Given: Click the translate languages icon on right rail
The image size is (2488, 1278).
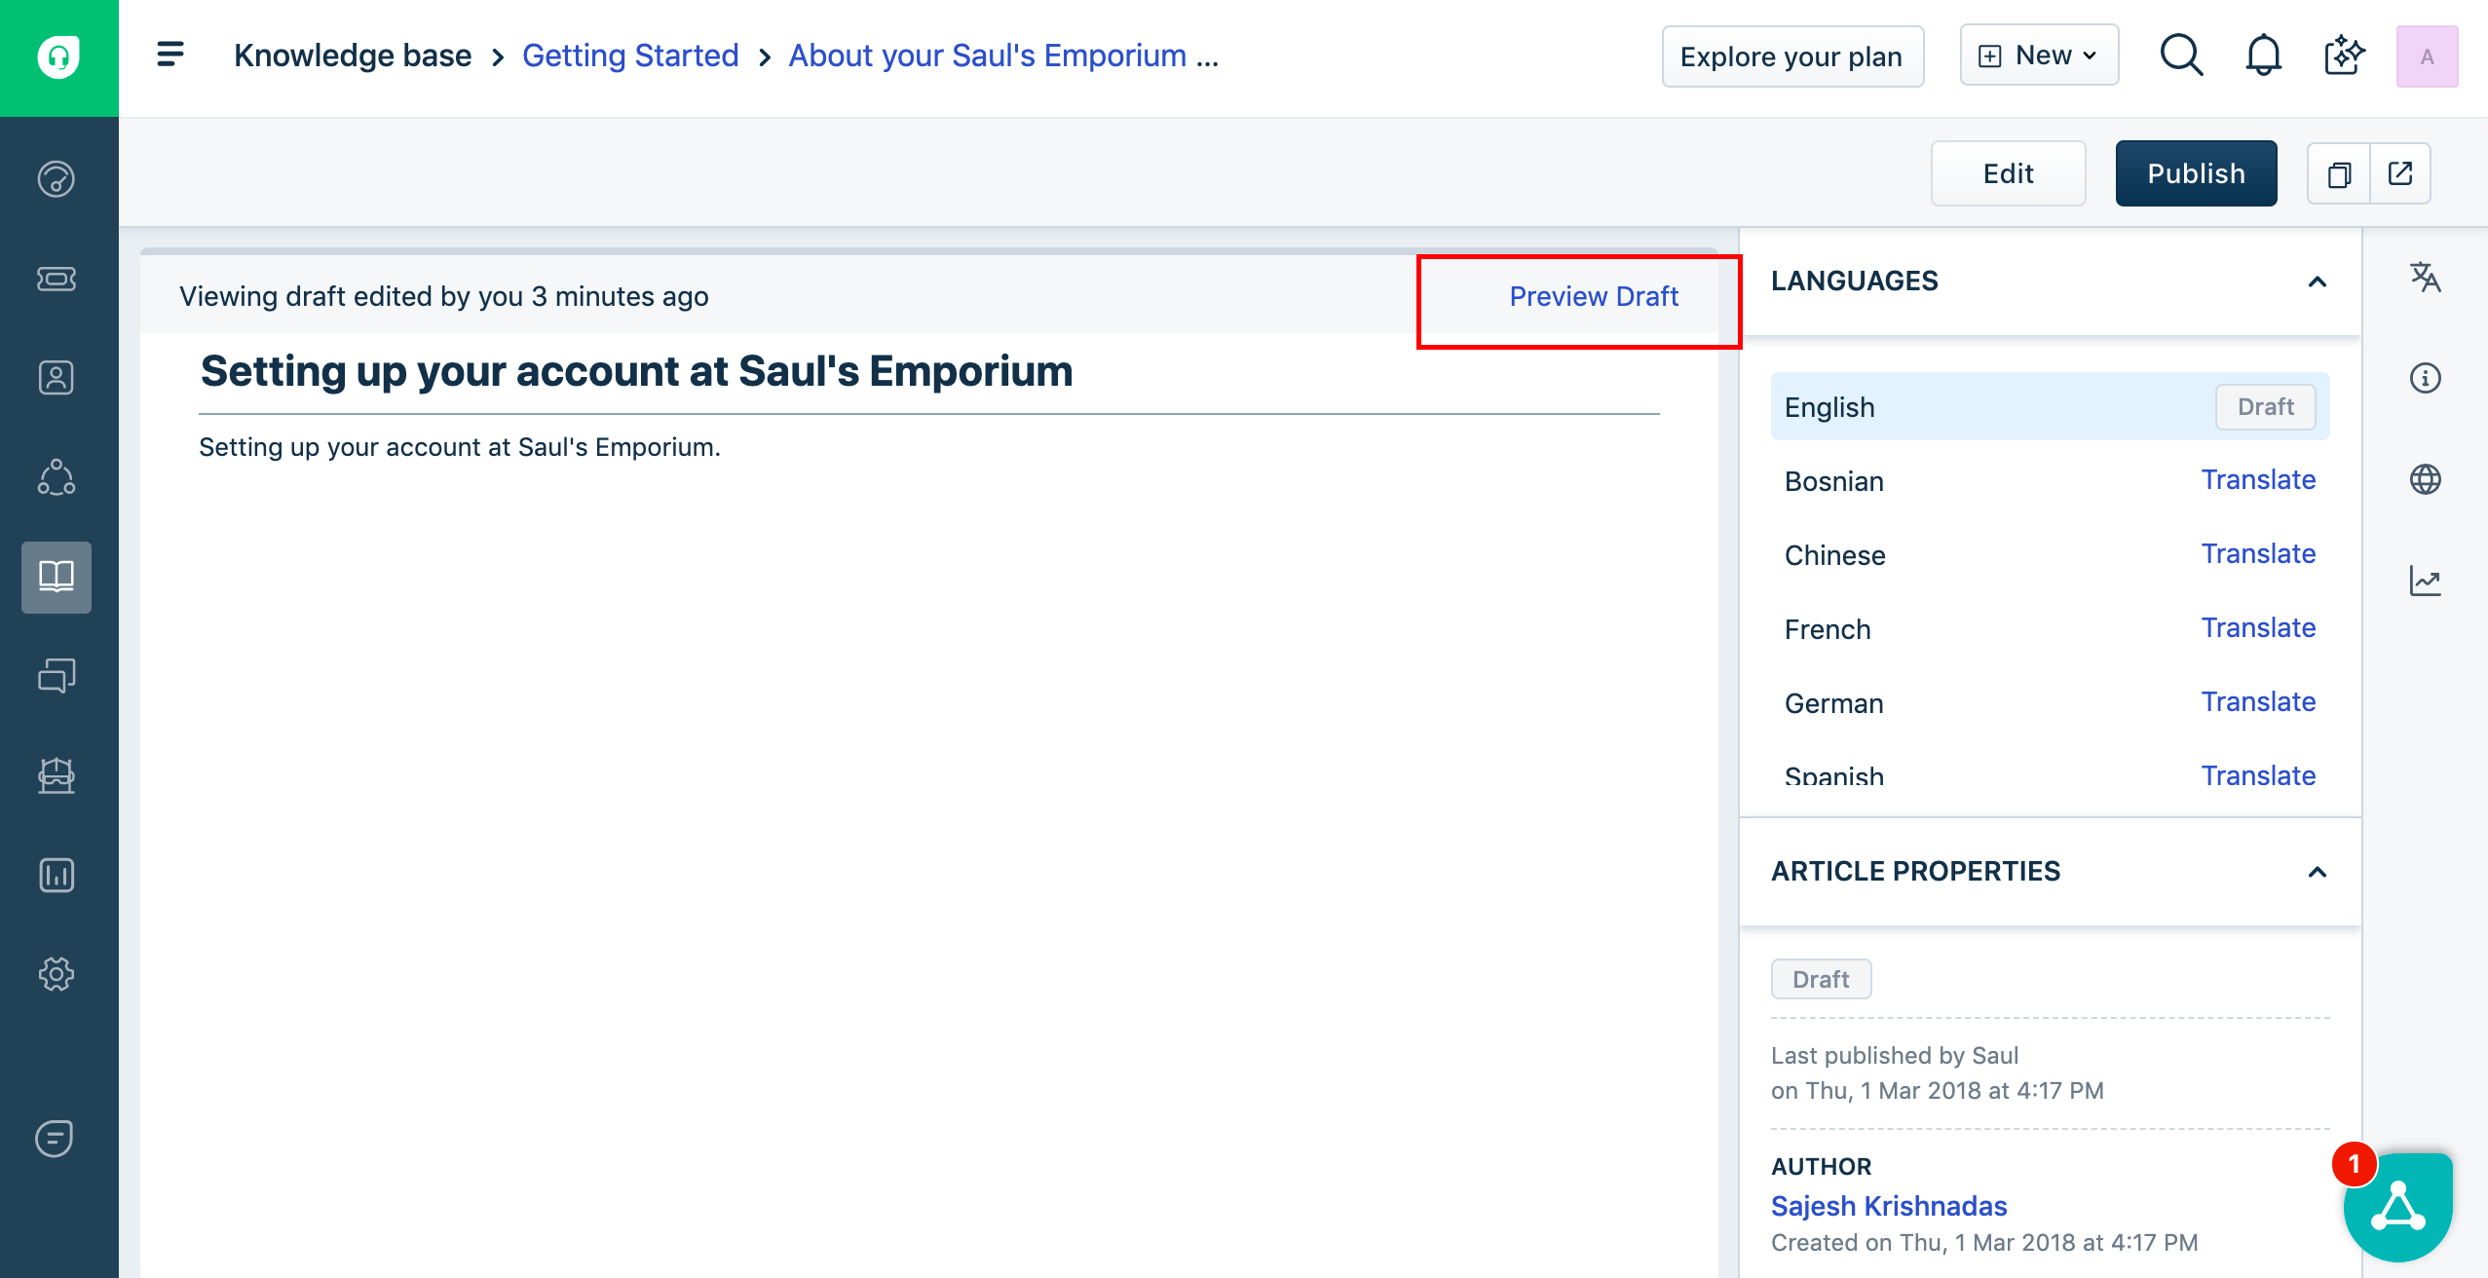Looking at the screenshot, I should [x=2425, y=278].
